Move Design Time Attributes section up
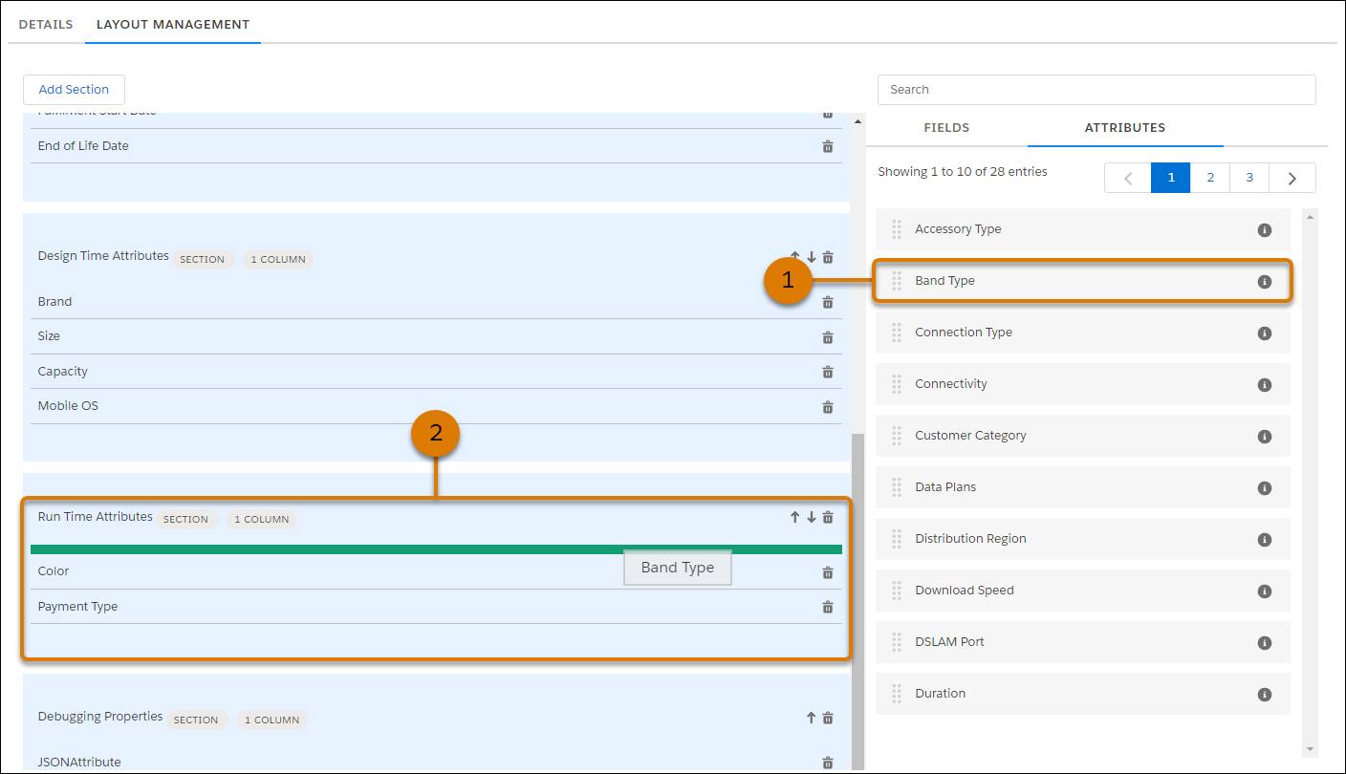The height and width of the screenshot is (774, 1346). [794, 257]
